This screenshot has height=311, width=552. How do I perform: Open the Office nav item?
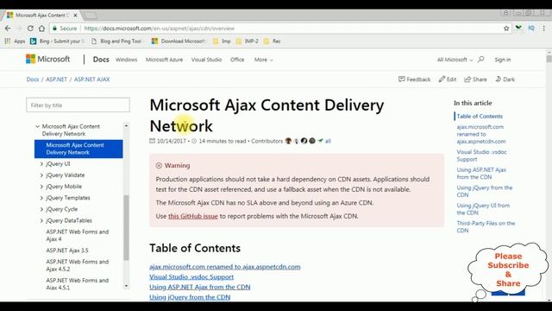click(237, 60)
